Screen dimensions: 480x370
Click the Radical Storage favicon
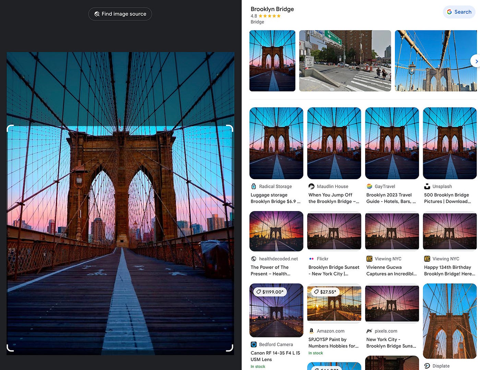(x=254, y=186)
